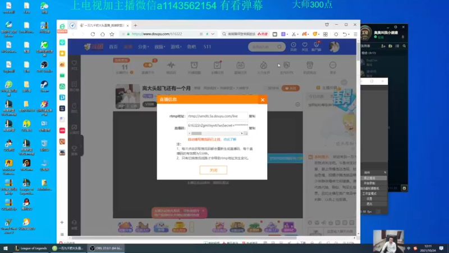Click the orange 关注 follow button
The height and width of the screenshot is (253, 449).
tap(291, 88)
